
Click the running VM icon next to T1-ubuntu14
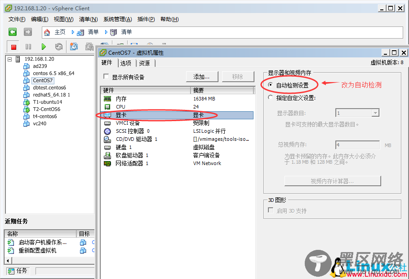27,102
